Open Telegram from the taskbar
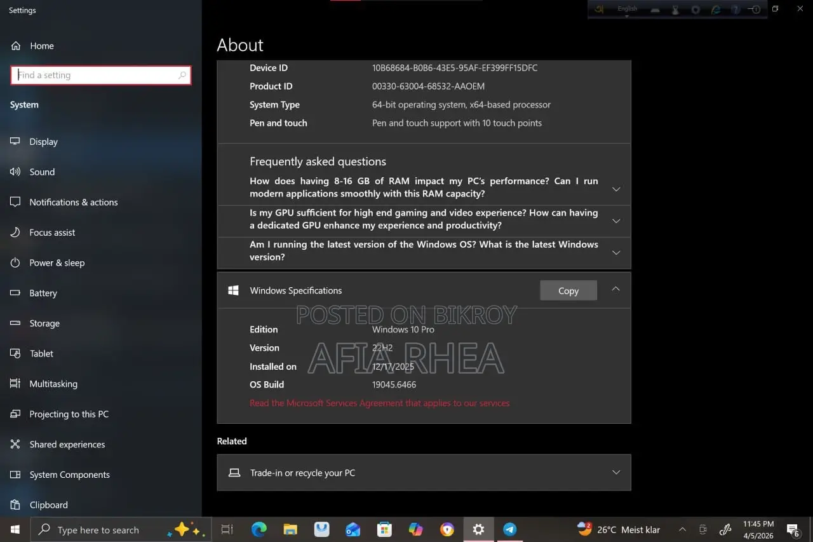Screen dimensions: 813x542 509,529
